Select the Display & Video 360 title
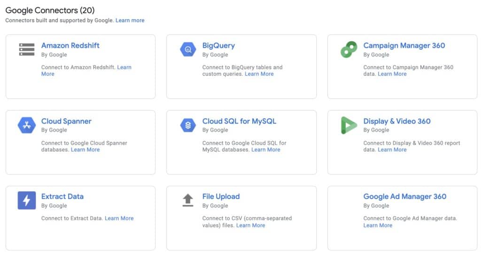This screenshot has width=481, height=255. (x=397, y=121)
